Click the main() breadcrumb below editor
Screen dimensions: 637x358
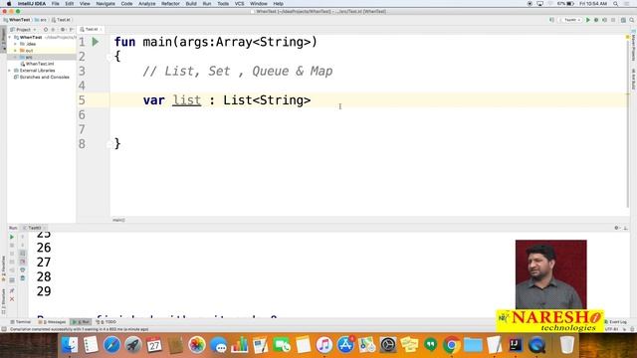tap(118, 220)
